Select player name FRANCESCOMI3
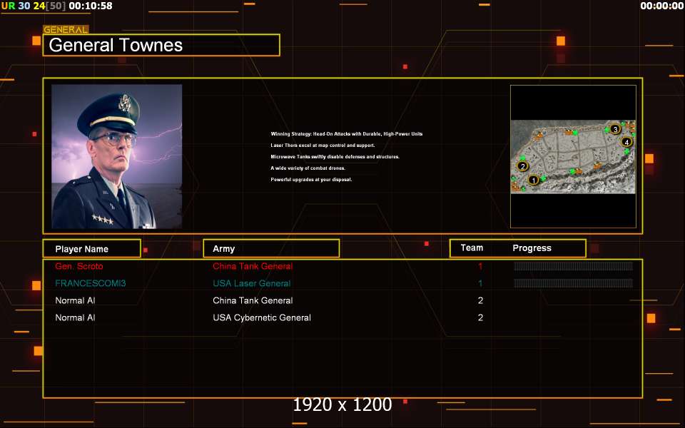This screenshot has height=428, width=685. click(91, 283)
